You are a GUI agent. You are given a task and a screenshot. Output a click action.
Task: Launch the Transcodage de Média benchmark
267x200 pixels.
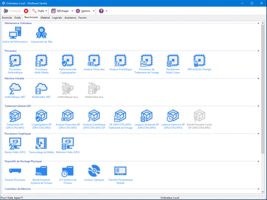pyautogui.click(x=41, y=146)
